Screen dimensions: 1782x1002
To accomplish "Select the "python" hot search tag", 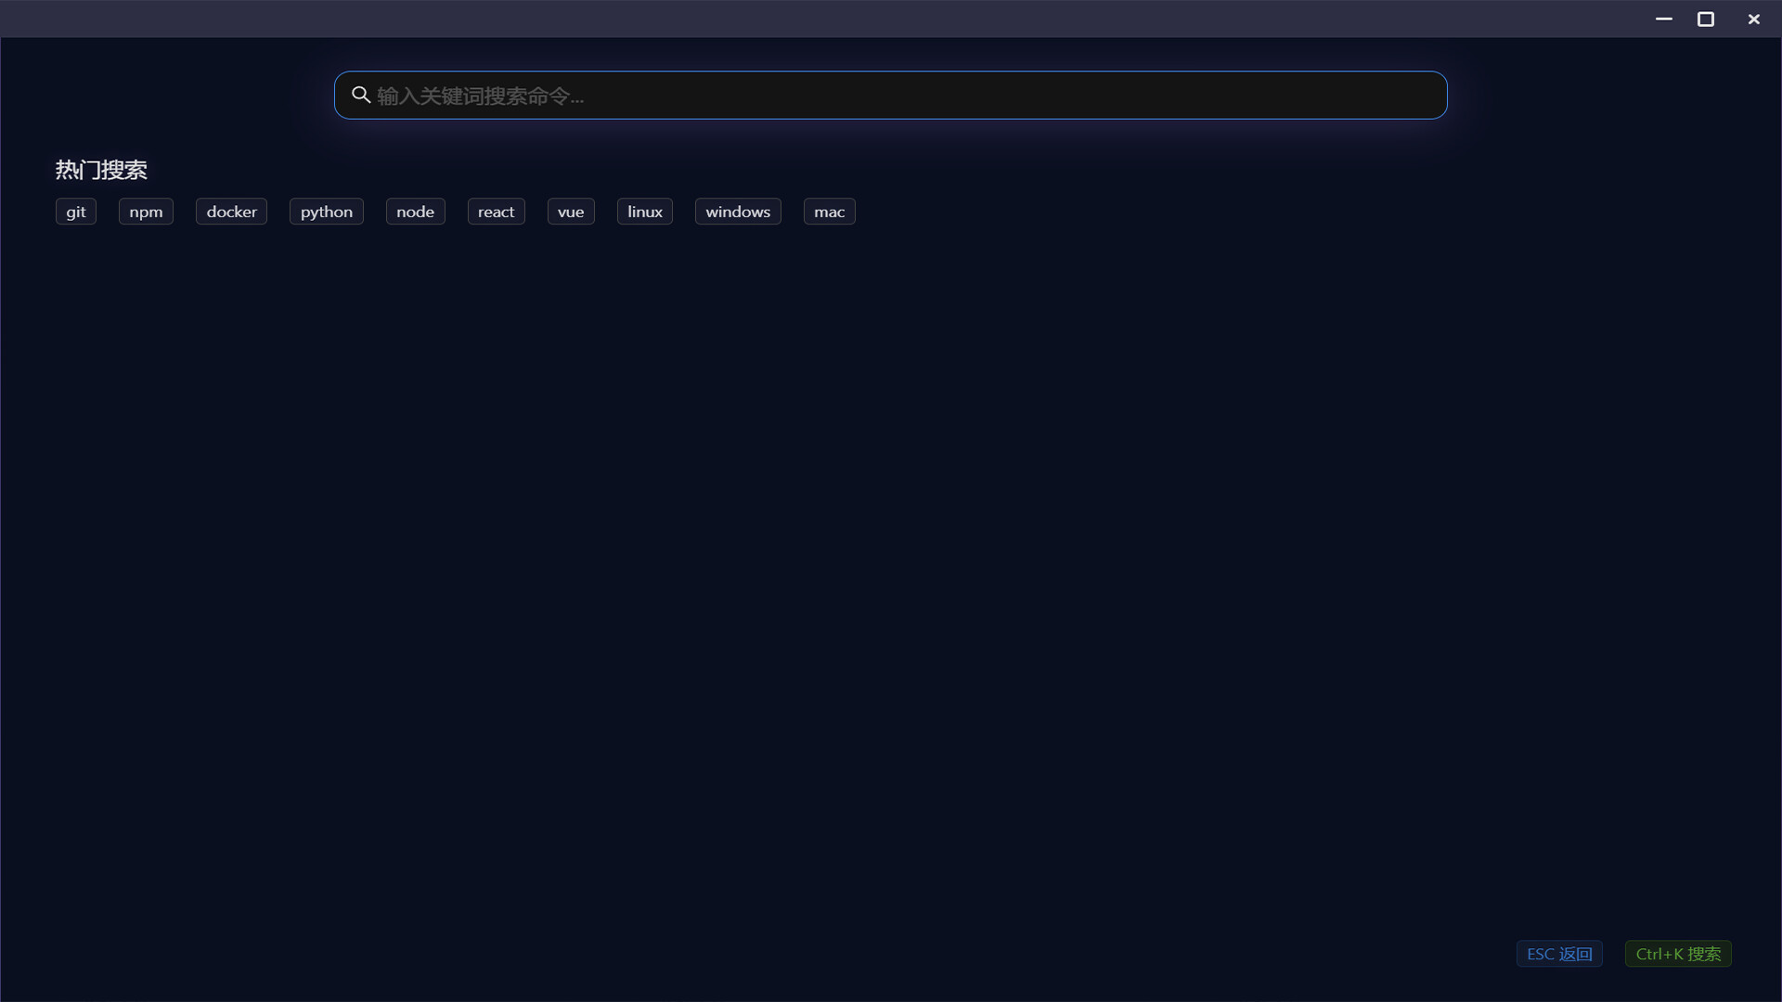I will (326, 211).
